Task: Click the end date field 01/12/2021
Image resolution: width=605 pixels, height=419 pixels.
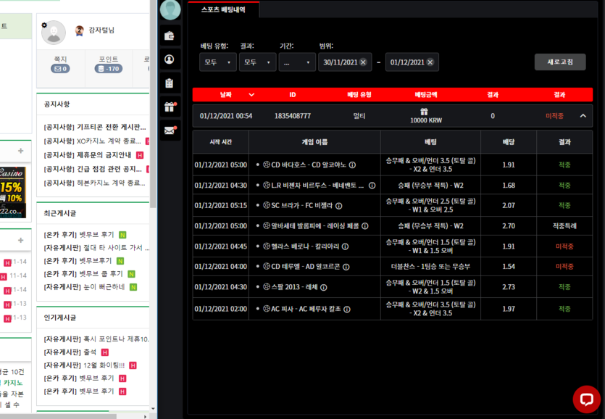Action: coord(412,62)
